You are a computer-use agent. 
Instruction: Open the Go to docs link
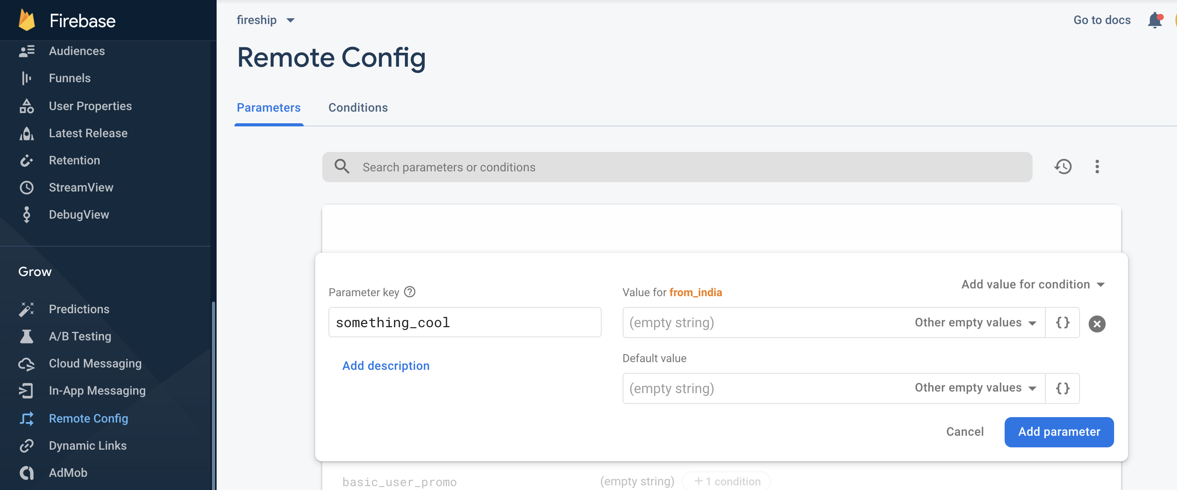pyautogui.click(x=1102, y=20)
